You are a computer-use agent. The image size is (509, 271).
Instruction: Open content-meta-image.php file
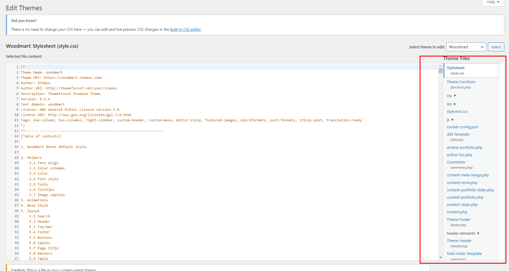[x=468, y=175]
